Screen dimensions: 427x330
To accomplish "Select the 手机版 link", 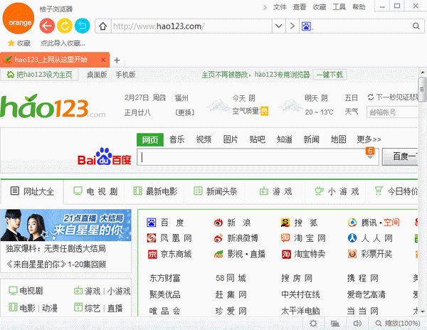I will coord(125,75).
